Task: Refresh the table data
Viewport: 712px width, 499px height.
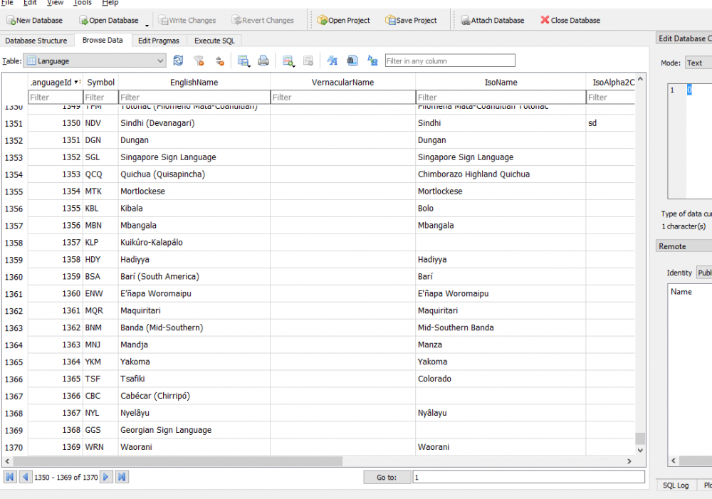Action: pos(178,61)
